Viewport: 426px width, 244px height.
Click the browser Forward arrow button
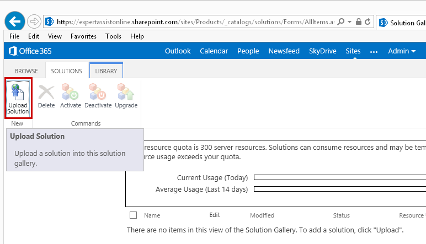coord(34,22)
